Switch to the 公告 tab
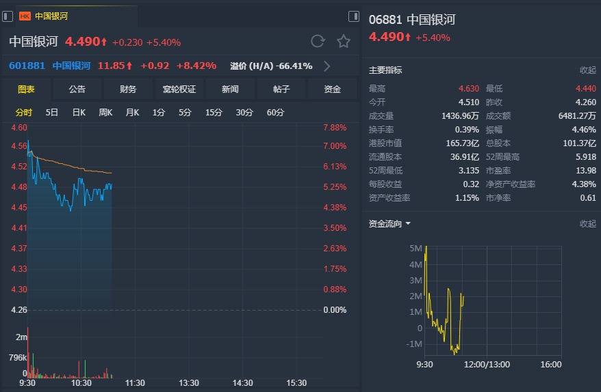This screenshot has width=601, height=392. point(77,89)
